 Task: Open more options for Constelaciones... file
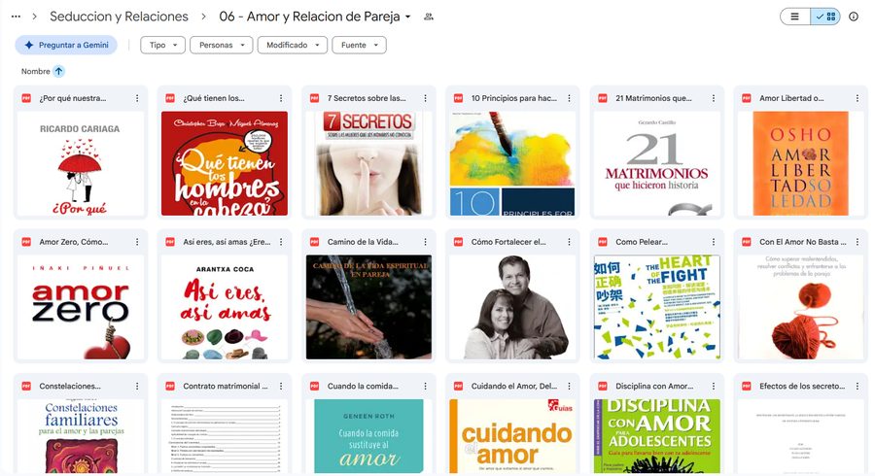click(x=137, y=386)
